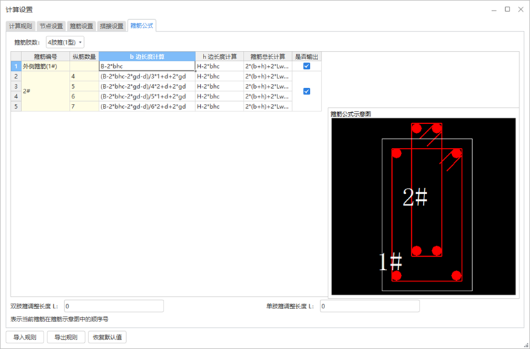Go to the 搭接设置 tab
530x349 pixels.
click(112, 26)
